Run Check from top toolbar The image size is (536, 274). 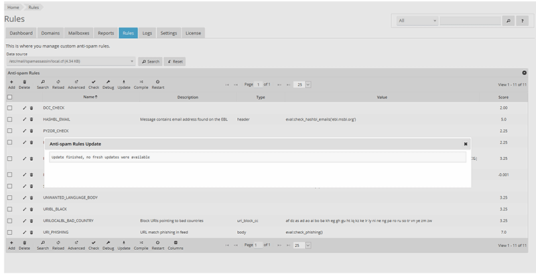(94, 84)
